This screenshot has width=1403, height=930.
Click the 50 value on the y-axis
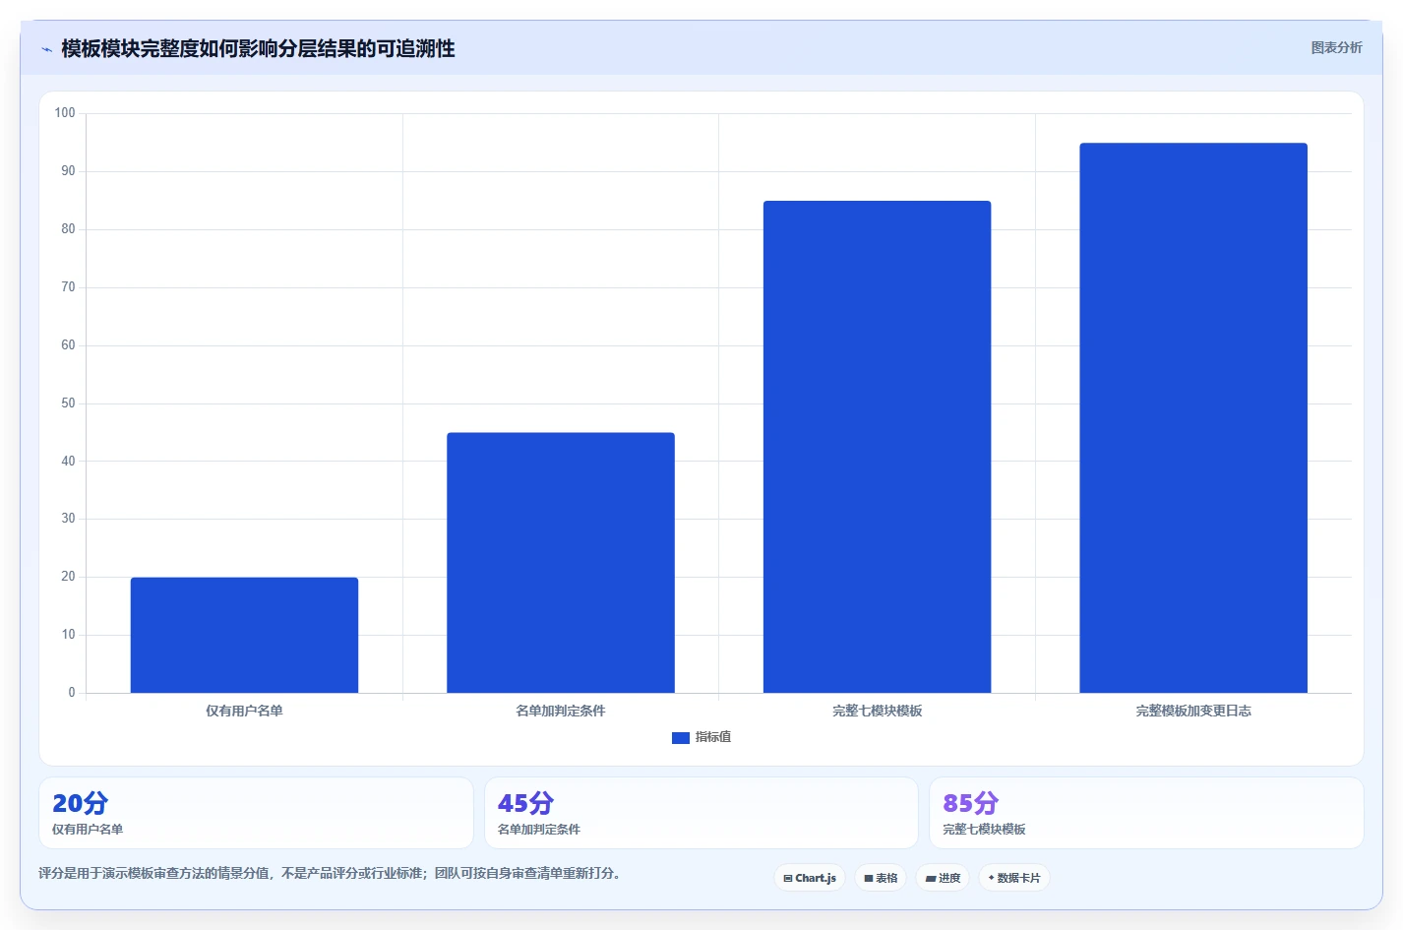tap(68, 403)
